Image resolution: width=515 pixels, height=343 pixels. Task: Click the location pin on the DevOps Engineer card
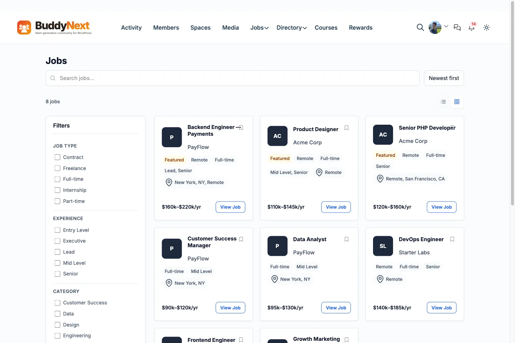[x=380, y=279]
